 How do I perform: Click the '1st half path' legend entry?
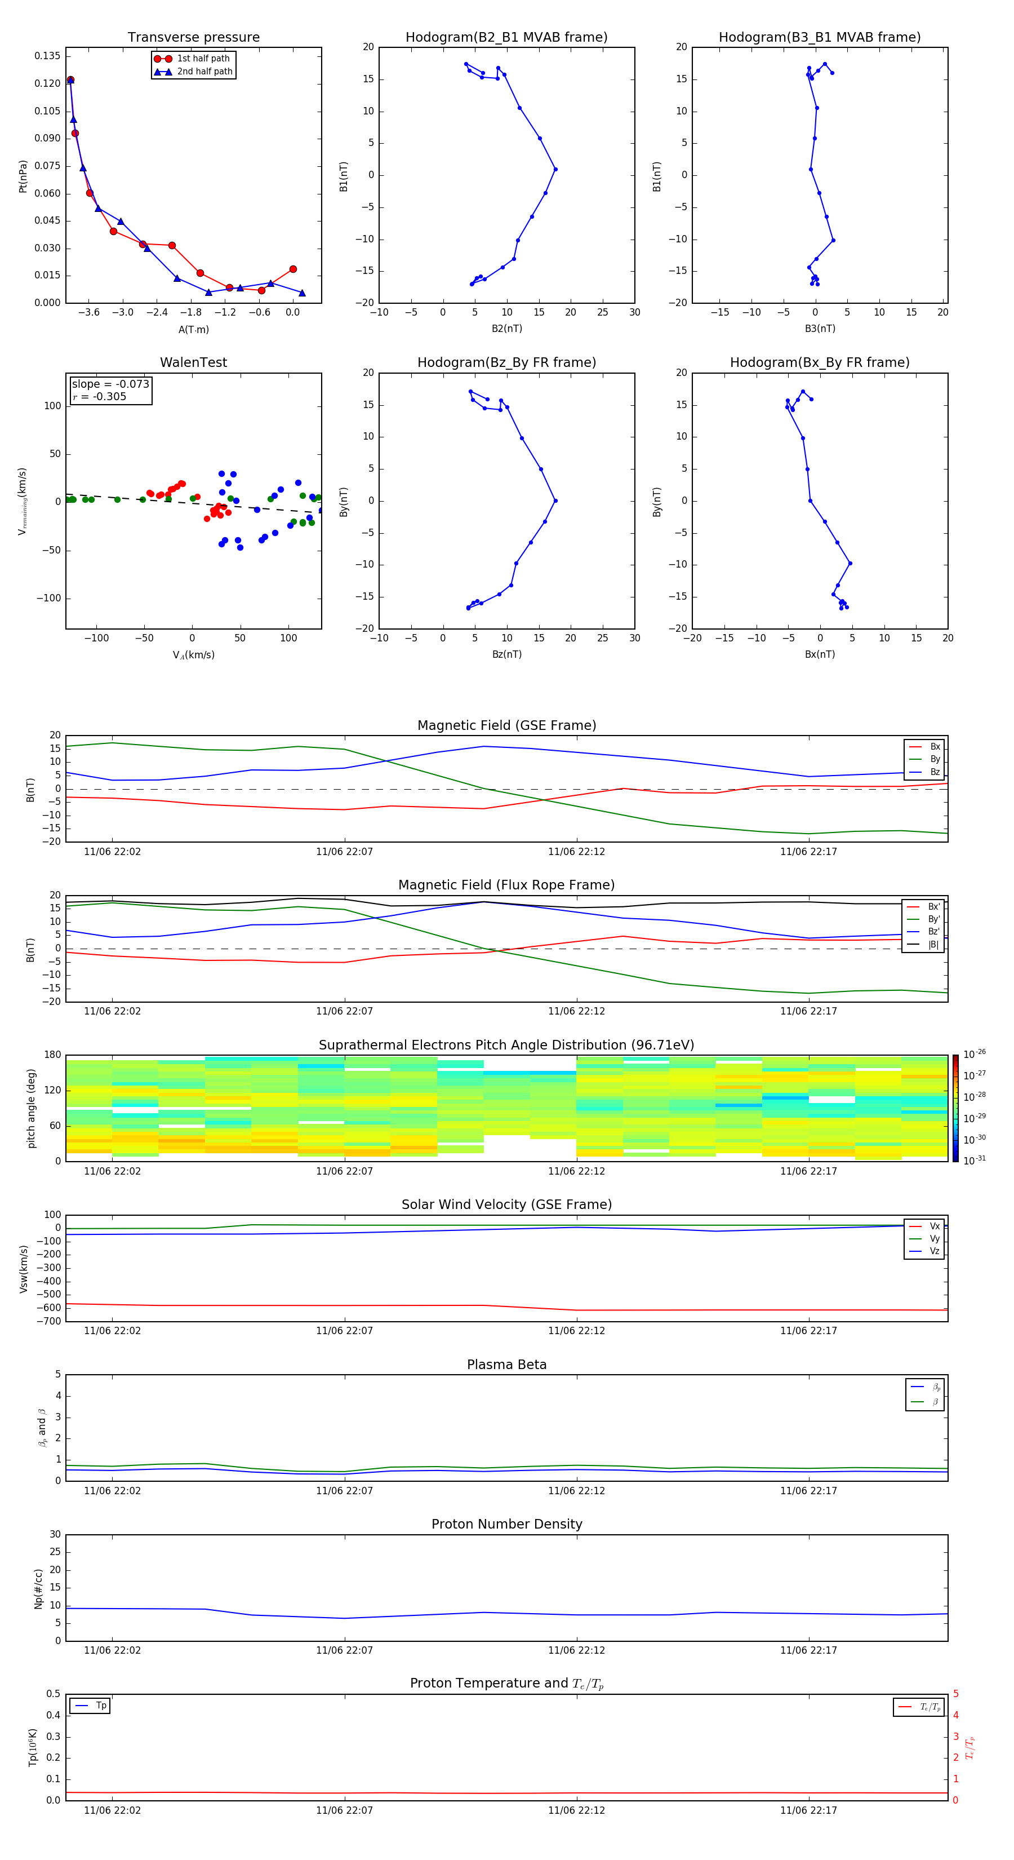[x=192, y=59]
